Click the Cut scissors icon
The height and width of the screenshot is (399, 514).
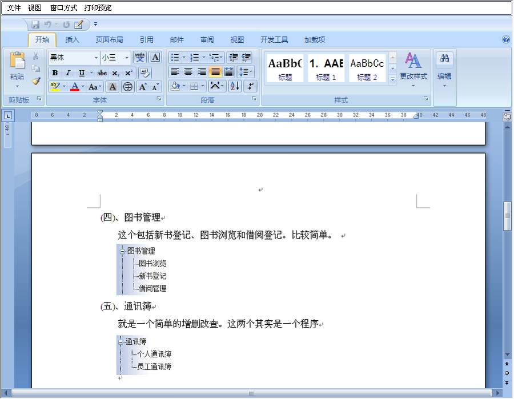36,57
